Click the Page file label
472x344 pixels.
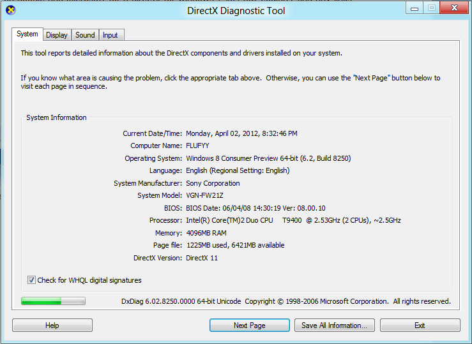(x=168, y=245)
